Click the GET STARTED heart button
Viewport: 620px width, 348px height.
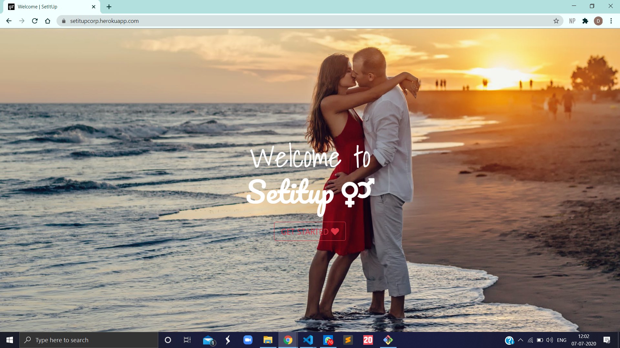[x=310, y=231]
